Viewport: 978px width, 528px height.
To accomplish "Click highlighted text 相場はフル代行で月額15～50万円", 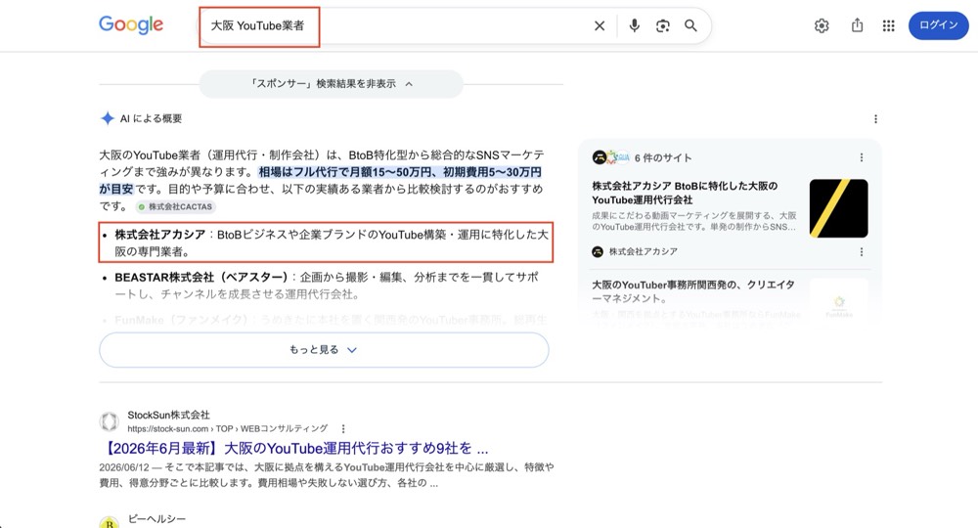I will point(347,172).
